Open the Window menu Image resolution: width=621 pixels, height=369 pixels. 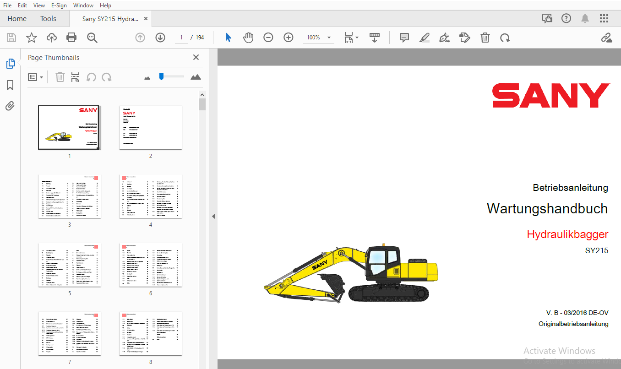click(83, 5)
